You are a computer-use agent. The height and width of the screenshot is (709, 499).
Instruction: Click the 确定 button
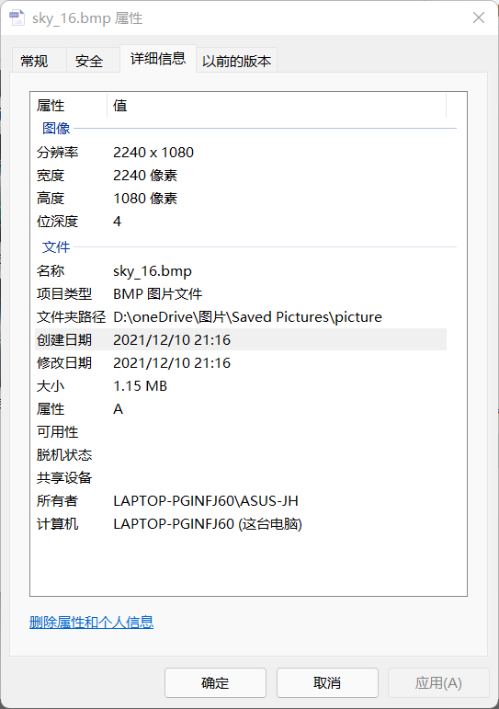[215, 682]
